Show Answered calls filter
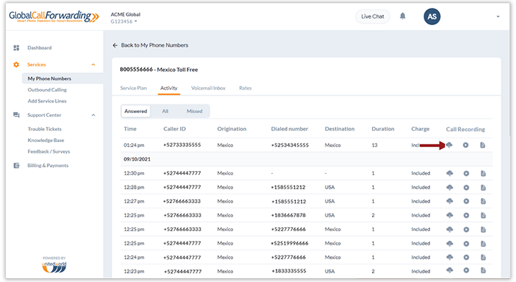The image size is (516, 282). [x=136, y=111]
